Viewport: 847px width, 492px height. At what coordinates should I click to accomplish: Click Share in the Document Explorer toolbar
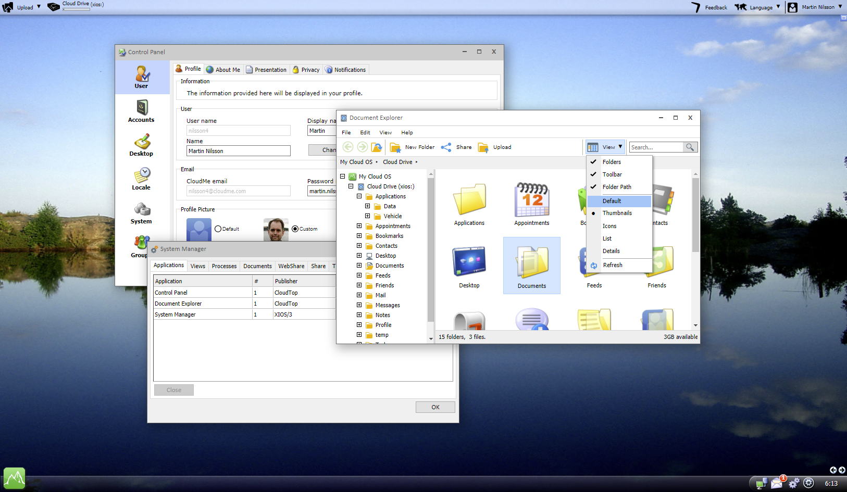456,147
